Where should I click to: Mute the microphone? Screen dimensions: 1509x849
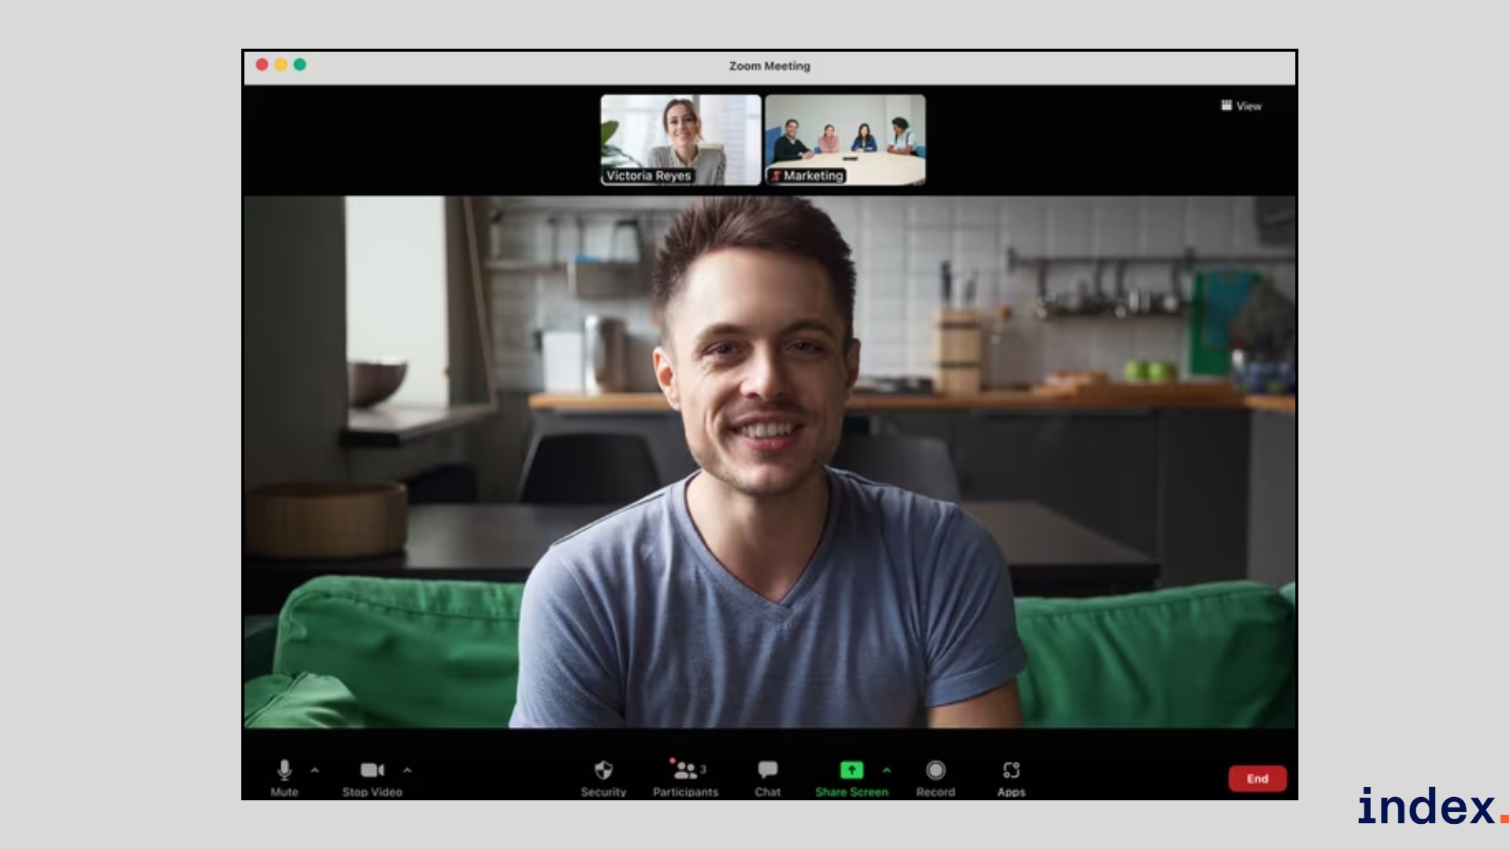(285, 772)
